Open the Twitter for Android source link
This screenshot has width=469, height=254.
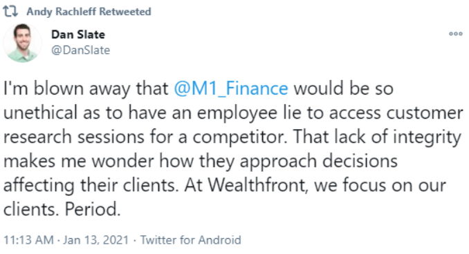click(190, 240)
